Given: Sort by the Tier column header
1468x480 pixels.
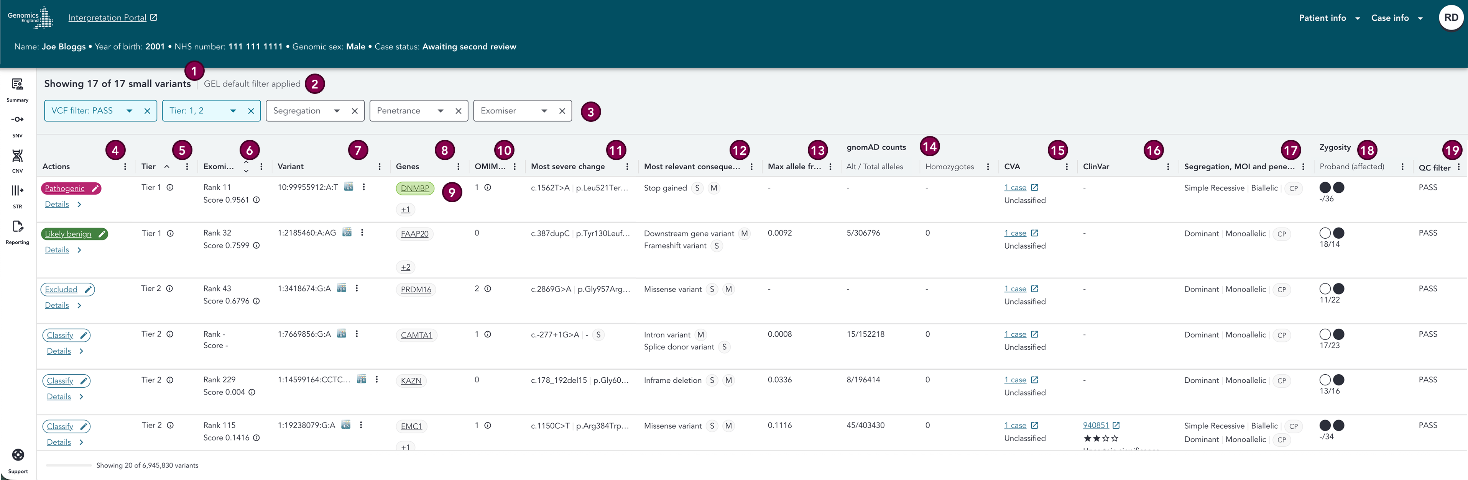Looking at the screenshot, I should (x=149, y=167).
